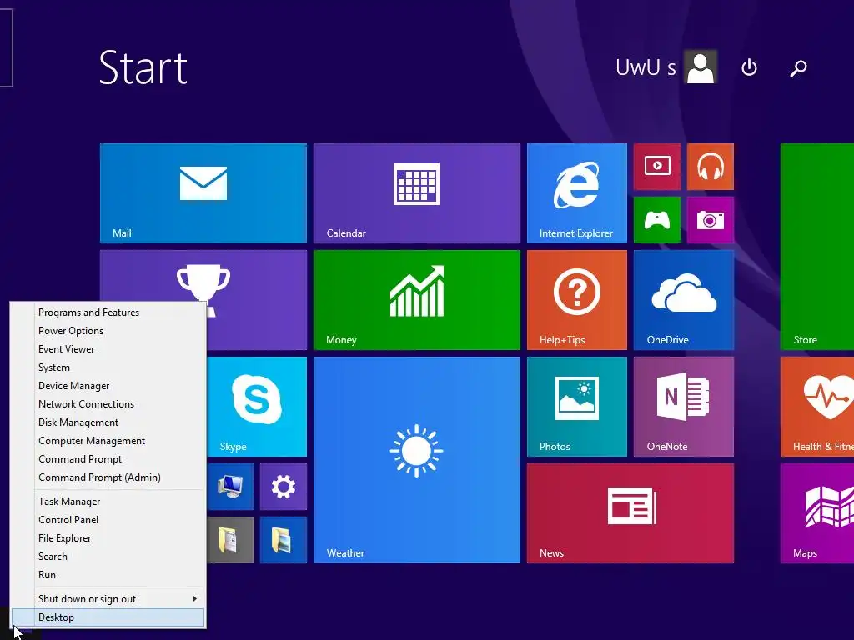
Task: Select Power Options in menu
Action: pos(108,331)
